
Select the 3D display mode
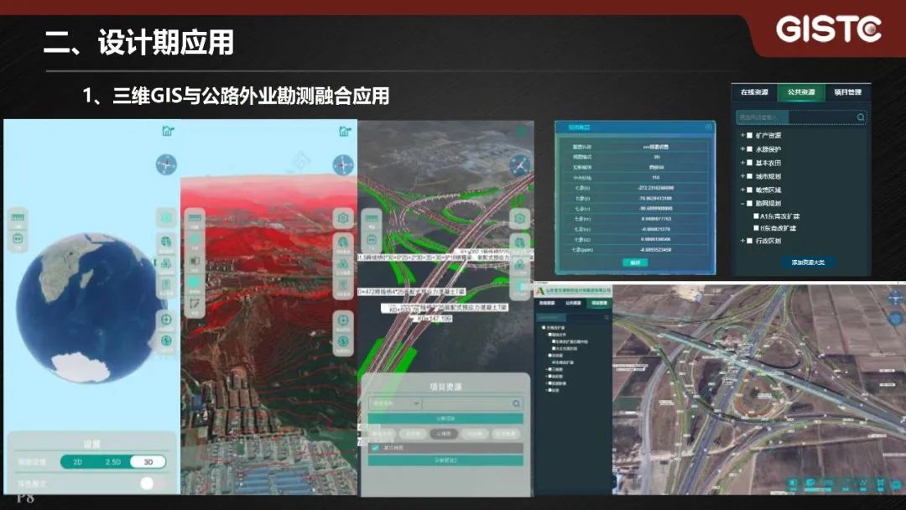pos(148,462)
